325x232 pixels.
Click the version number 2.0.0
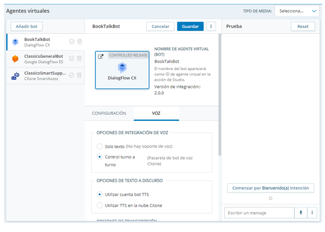159,93
